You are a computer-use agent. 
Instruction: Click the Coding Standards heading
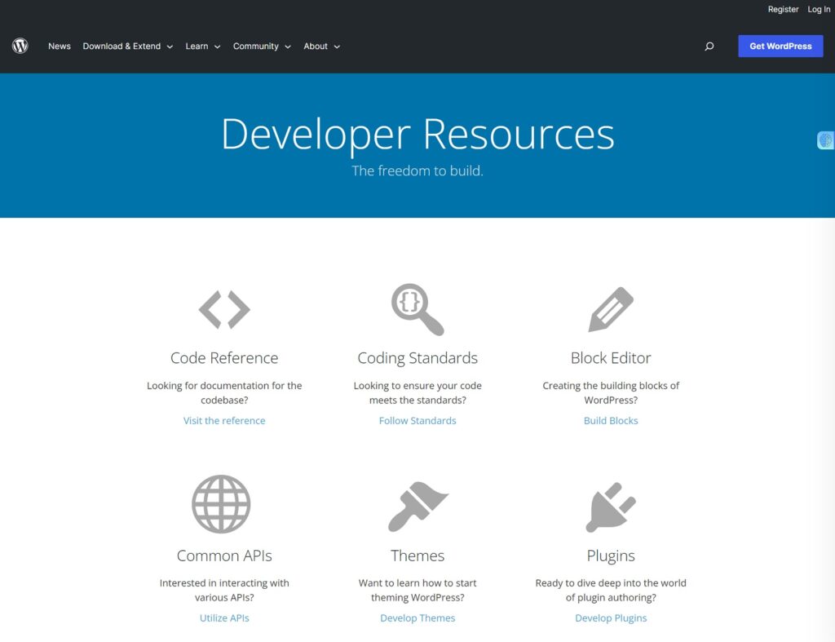click(x=417, y=358)
